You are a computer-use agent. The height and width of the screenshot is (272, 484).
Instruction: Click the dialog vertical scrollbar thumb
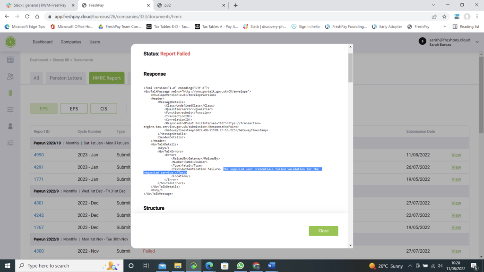click(x=350, y=68)
